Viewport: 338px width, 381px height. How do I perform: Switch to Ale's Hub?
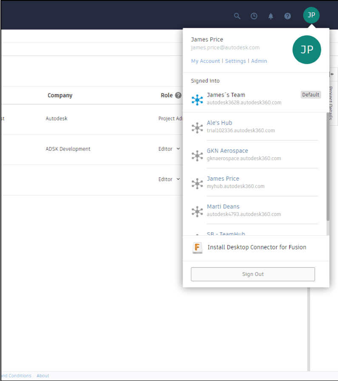[x=219, y=123]
